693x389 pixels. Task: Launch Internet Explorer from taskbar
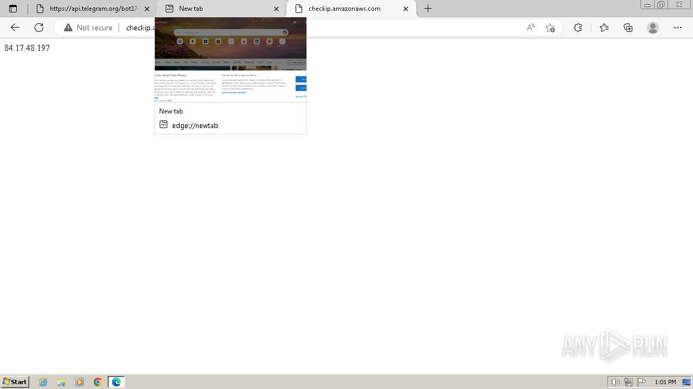[x=43, y=382]
